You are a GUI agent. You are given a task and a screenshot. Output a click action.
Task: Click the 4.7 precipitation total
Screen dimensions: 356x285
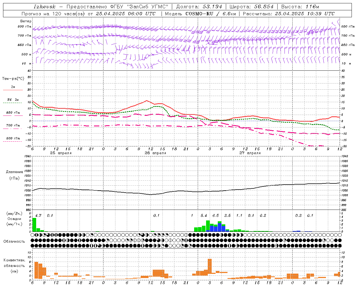38,215
